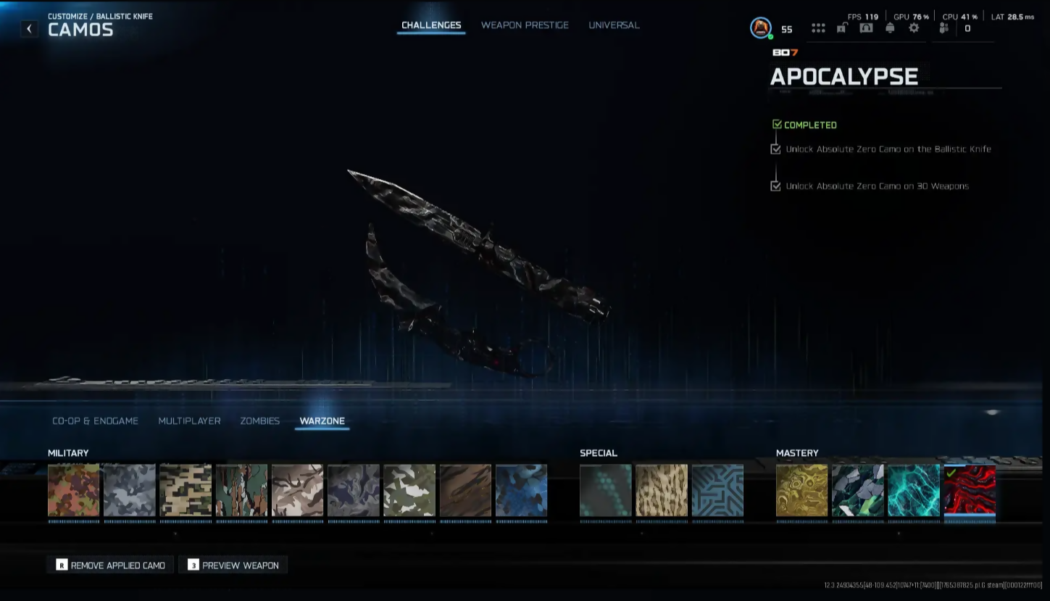The width and height of the screenshot is (1050, 601).
Task: Open the player profile avatar
Action: click(760, 28)
